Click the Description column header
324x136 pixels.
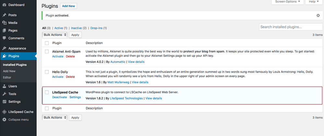pyautogui.click(x=94, y=43)
